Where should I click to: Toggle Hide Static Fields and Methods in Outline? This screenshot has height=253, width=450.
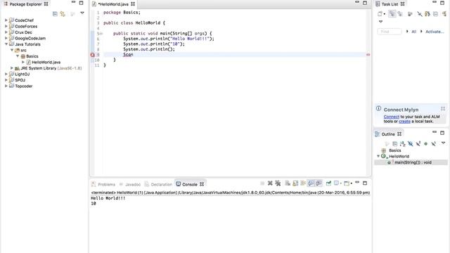[418, 143]
